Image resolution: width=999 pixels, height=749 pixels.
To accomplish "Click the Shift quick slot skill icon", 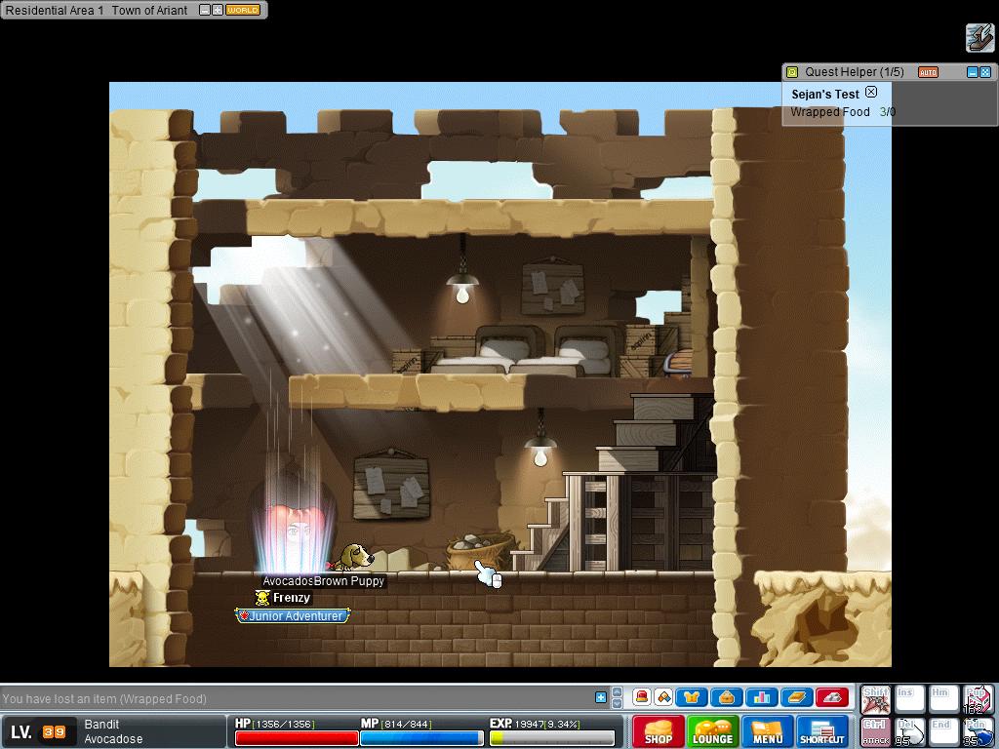I will coord(875,699).
